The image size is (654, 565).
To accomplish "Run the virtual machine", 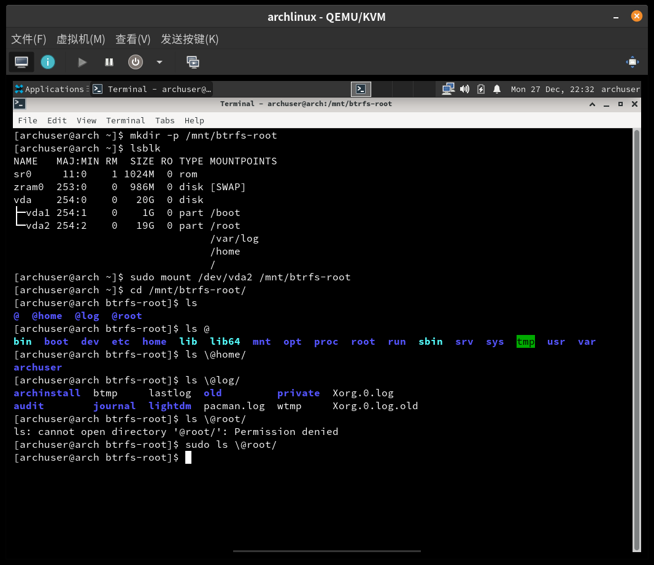I will (82, 62).
